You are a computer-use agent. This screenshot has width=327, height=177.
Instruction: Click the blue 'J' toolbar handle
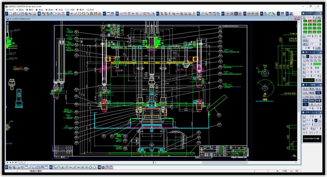[278, 13]
